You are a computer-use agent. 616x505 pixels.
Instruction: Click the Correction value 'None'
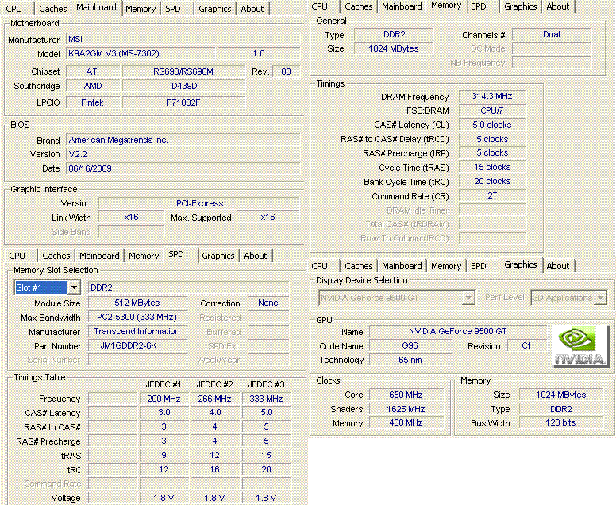(268, 303)
